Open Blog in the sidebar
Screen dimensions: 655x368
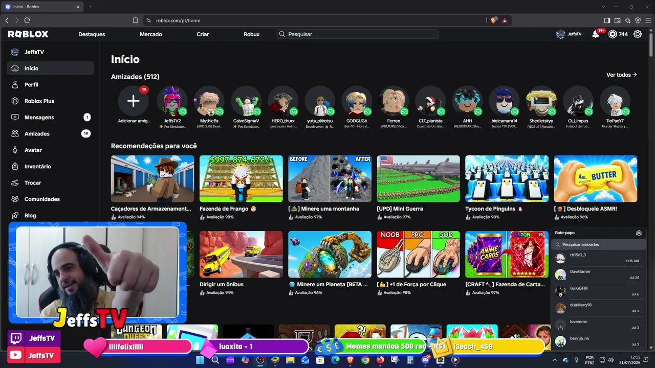click(50, 215)
